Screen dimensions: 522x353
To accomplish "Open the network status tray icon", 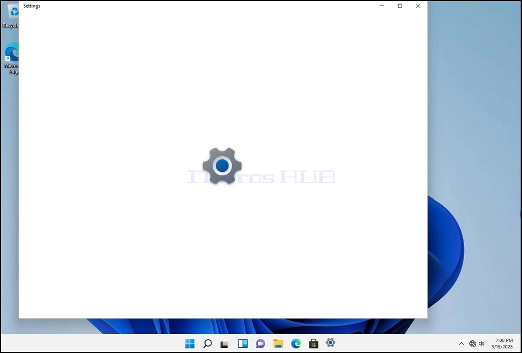I will [x=472, y=344].
